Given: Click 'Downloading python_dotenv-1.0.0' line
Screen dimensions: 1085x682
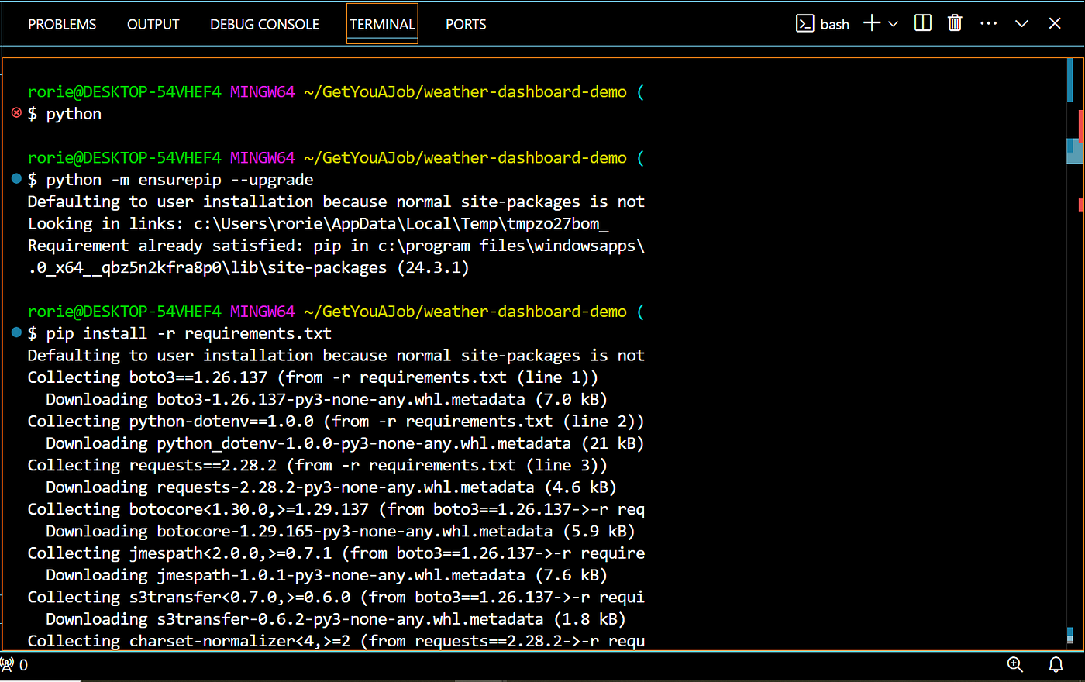Looking at the screenshot, I should [x=345, y=443].
